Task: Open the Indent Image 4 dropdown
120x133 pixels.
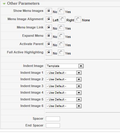Action: (x=64, y=93)
